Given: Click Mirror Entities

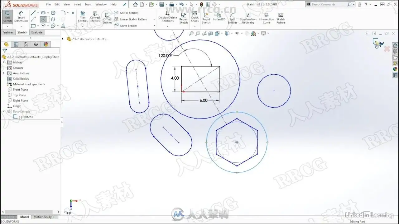Looking at the screenshot, I should coord(126,13).
